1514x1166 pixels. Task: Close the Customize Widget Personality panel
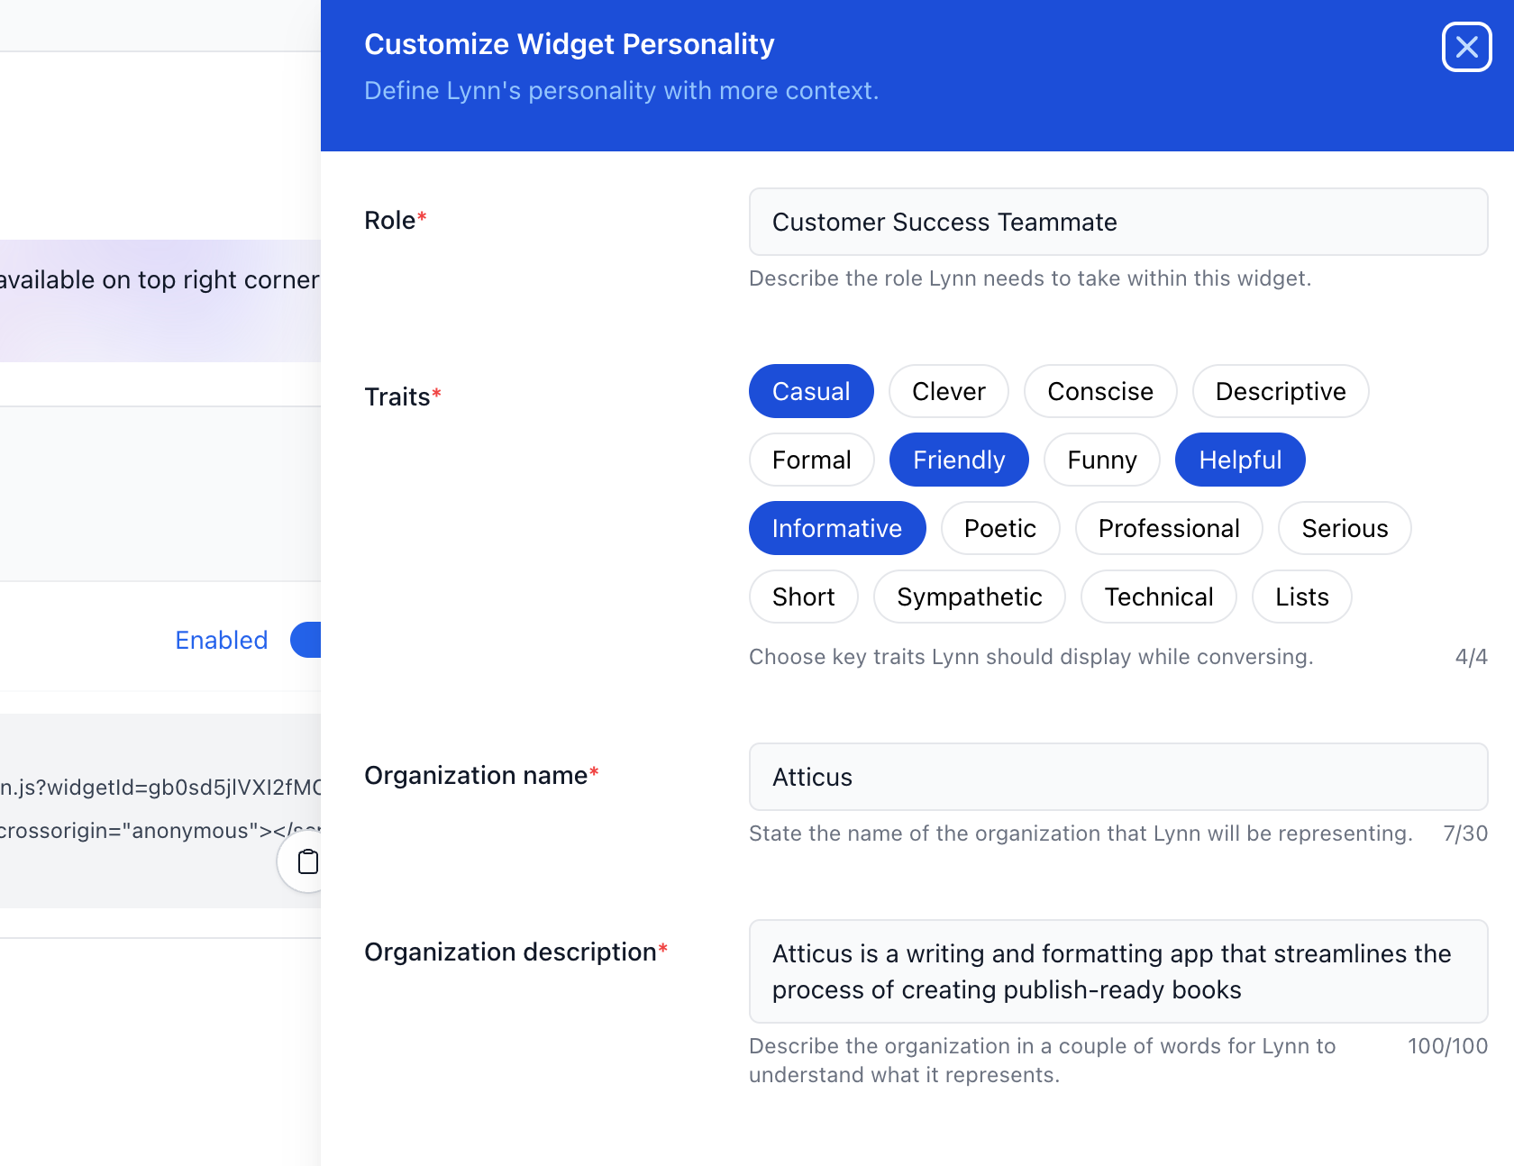pyautogui.click(x=1466, y=47)
